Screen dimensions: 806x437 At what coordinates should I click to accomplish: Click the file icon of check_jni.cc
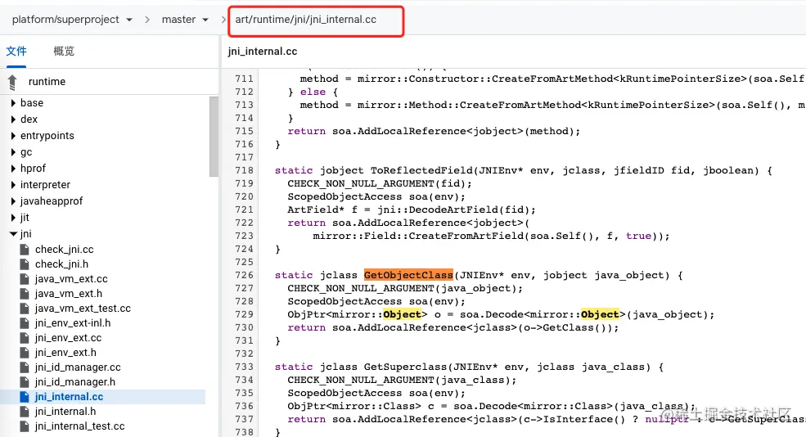[x=25, y=250]
